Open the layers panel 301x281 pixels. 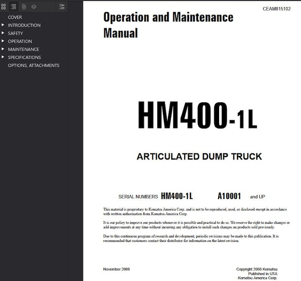tap(34, 7)
